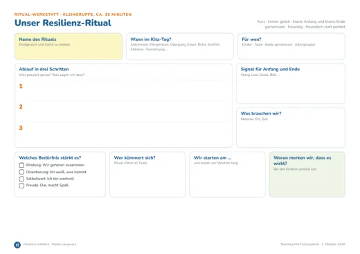This screenshot has height=254, width=360.
Task: Click the 'Kindgerecht und leicht zu merken' hint text
Action: point(44,44)
